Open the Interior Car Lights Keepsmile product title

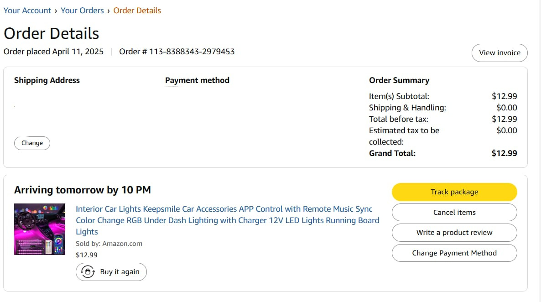pyautogui.click(x=227, y=220)
